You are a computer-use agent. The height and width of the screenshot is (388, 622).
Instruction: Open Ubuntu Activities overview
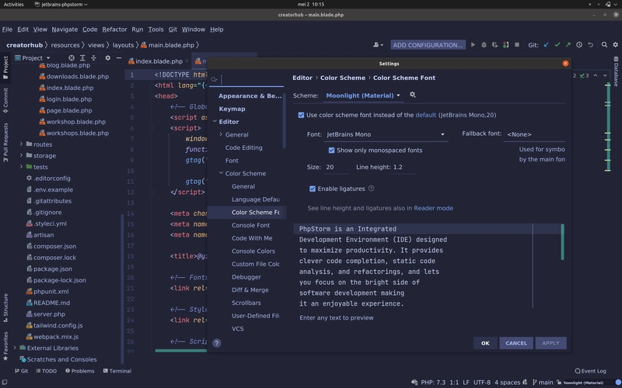13,5
